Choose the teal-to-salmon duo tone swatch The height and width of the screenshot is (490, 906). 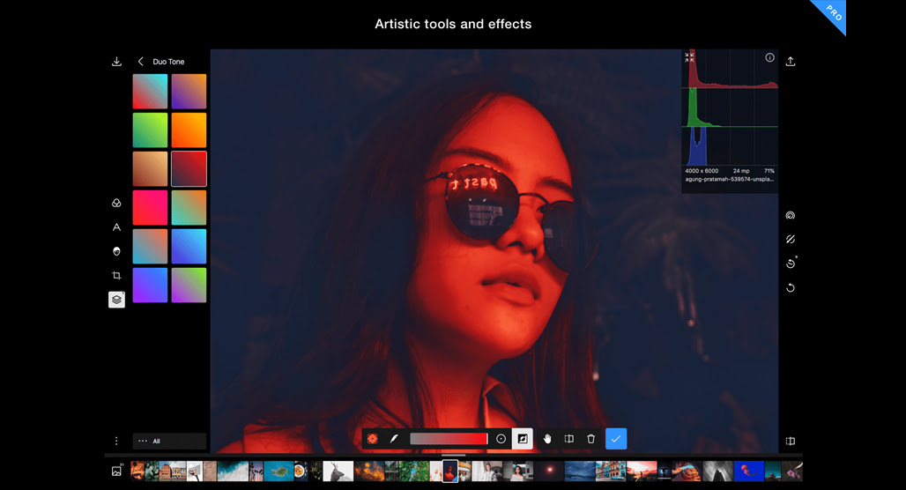(x=150, y=246)
